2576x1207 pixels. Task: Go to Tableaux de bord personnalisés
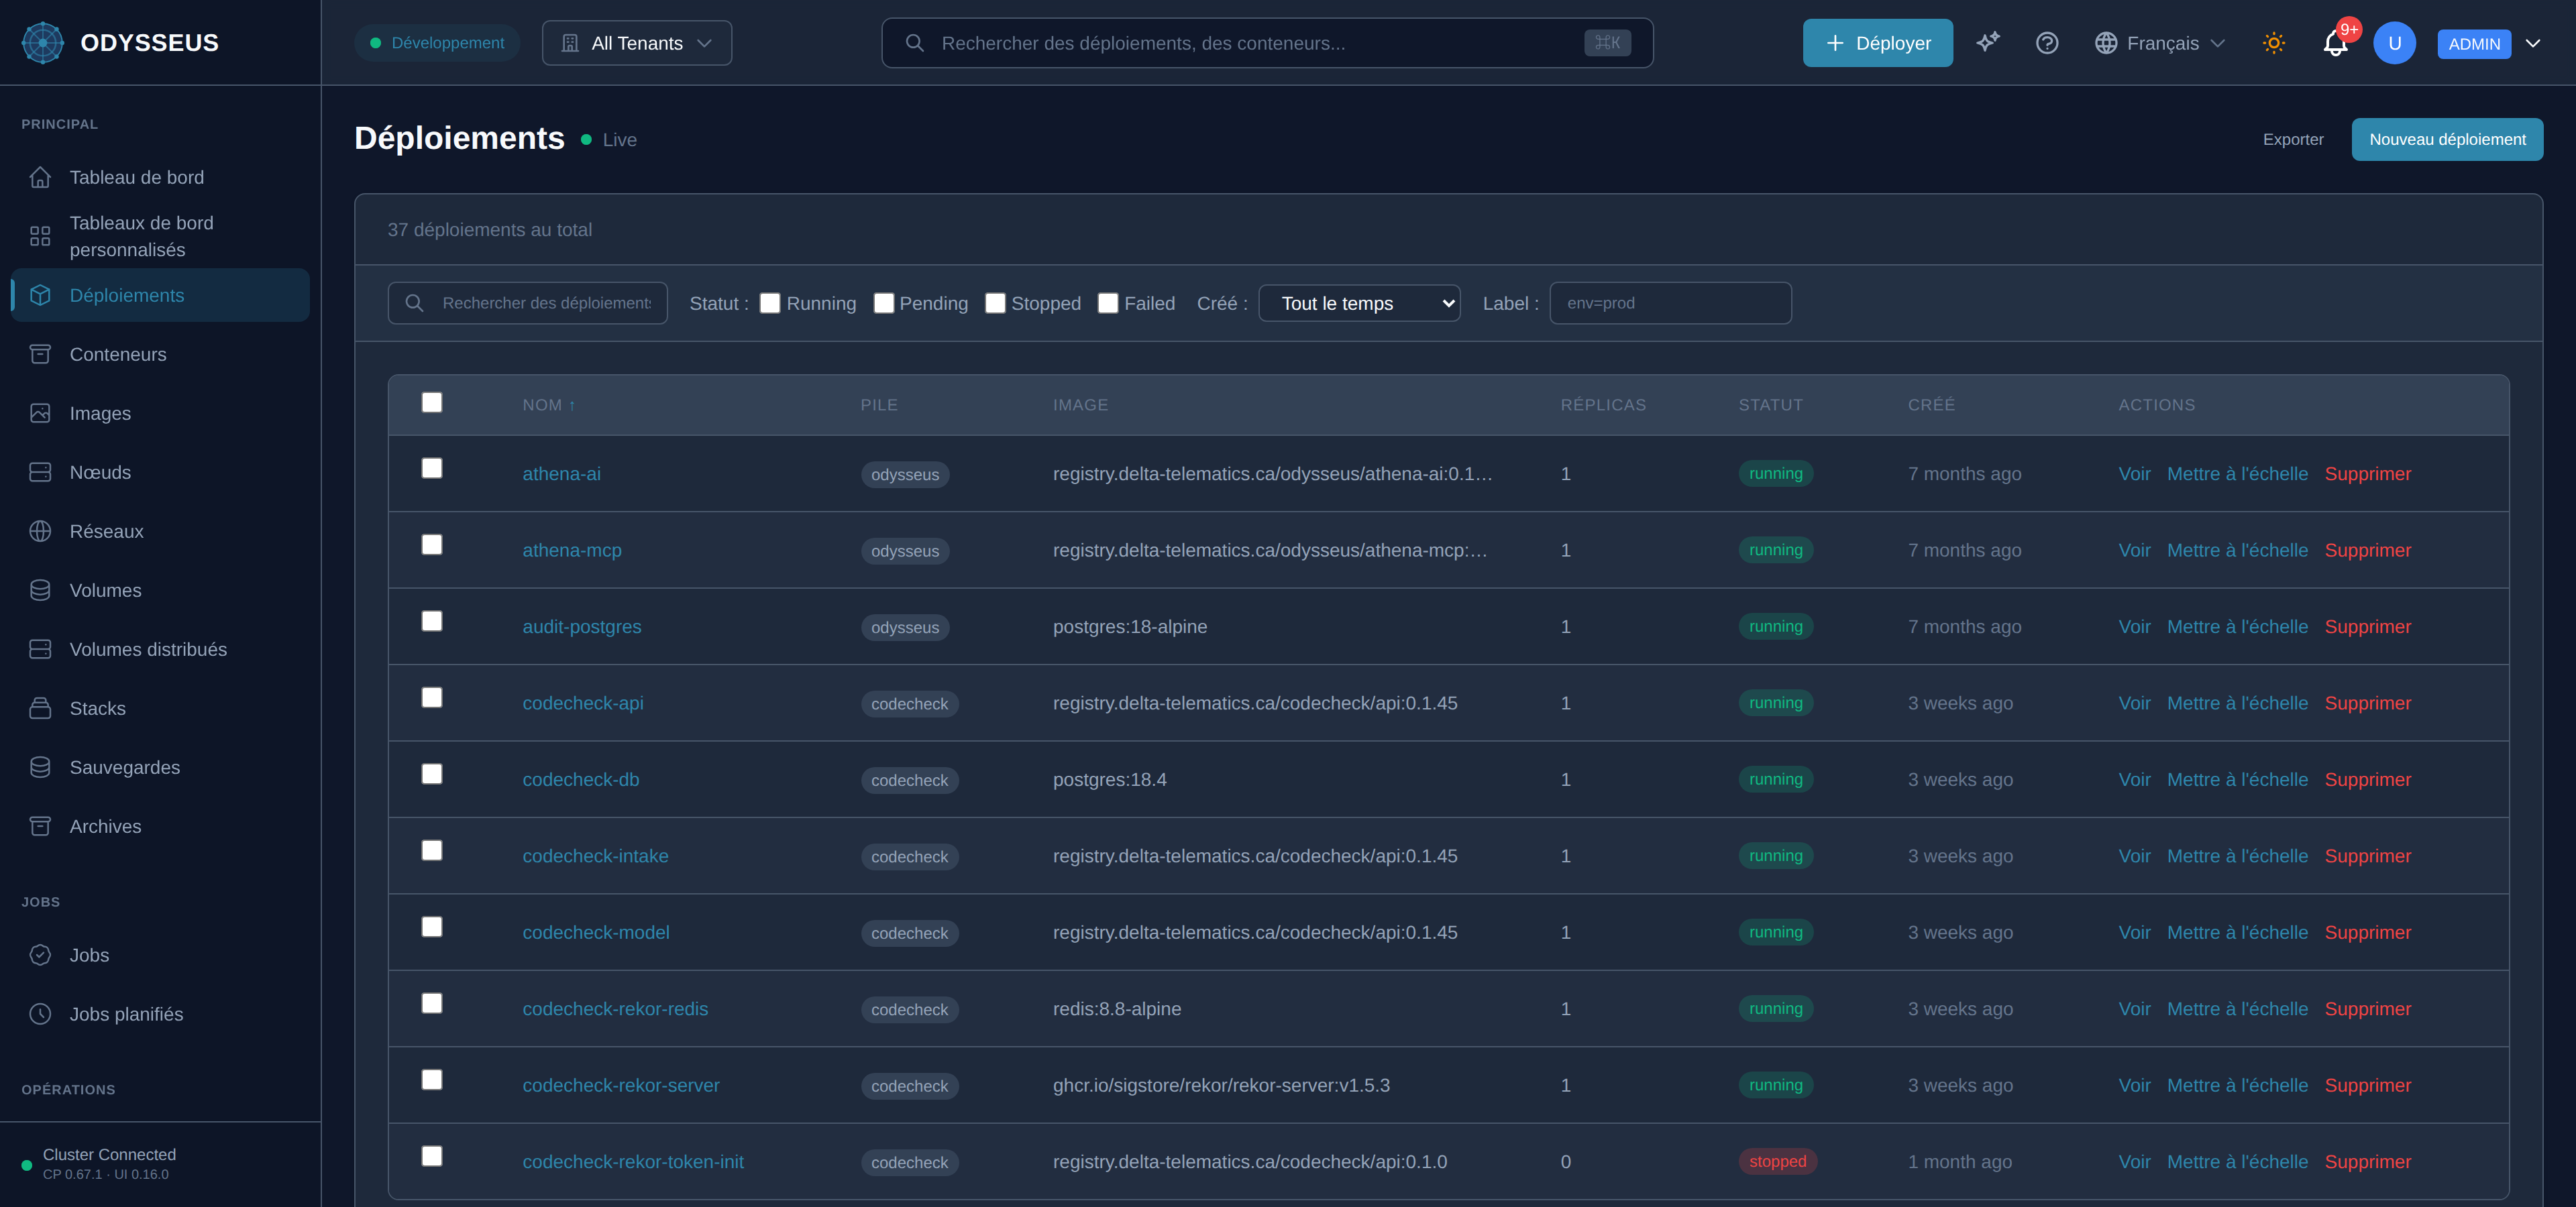click(160, 237)
